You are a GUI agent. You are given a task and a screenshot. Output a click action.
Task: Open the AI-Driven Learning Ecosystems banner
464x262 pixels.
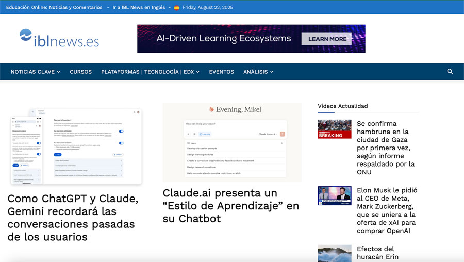click(x=251, y=39)
